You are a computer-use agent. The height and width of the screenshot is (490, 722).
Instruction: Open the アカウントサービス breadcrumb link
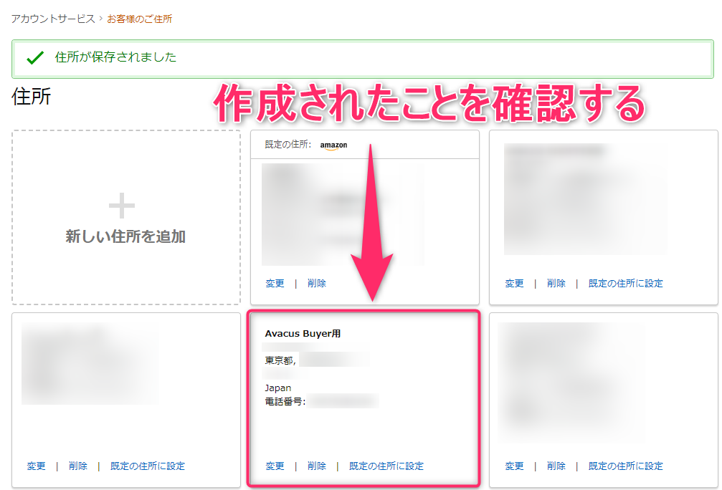click(x=53, y=19)
